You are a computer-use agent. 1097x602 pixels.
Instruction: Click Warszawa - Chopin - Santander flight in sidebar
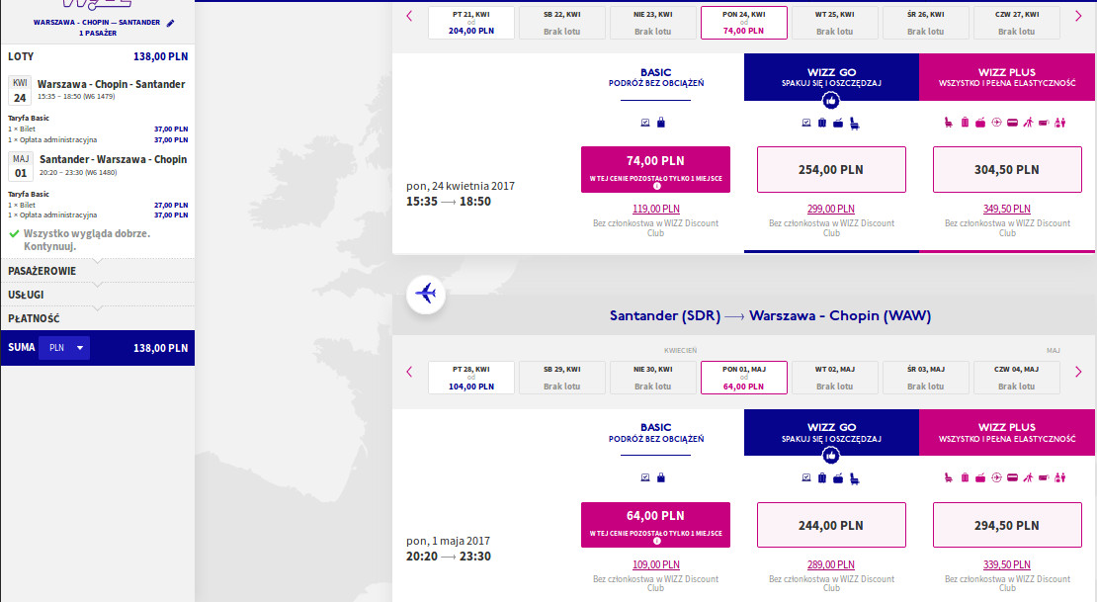[x=112, y=84]
